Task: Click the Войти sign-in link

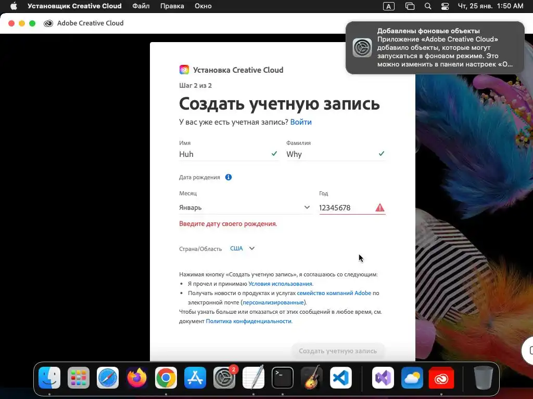Action: click(x=301, y=122)
